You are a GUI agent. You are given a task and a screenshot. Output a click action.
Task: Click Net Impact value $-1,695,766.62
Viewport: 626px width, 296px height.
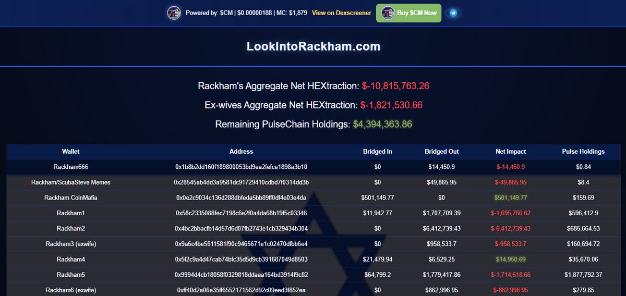[x=511, y=213]
